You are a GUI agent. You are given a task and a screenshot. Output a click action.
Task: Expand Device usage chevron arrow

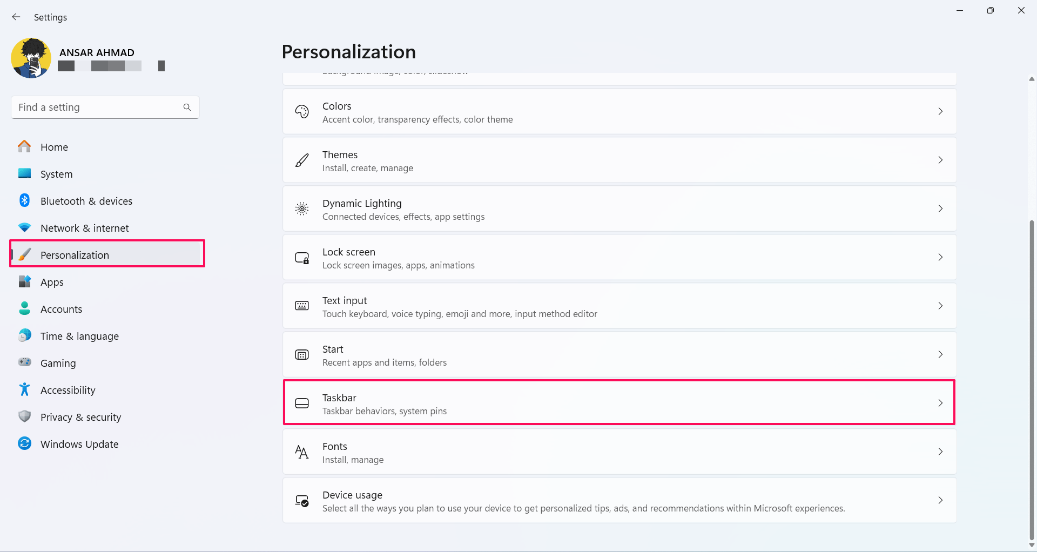pos(940,500)
